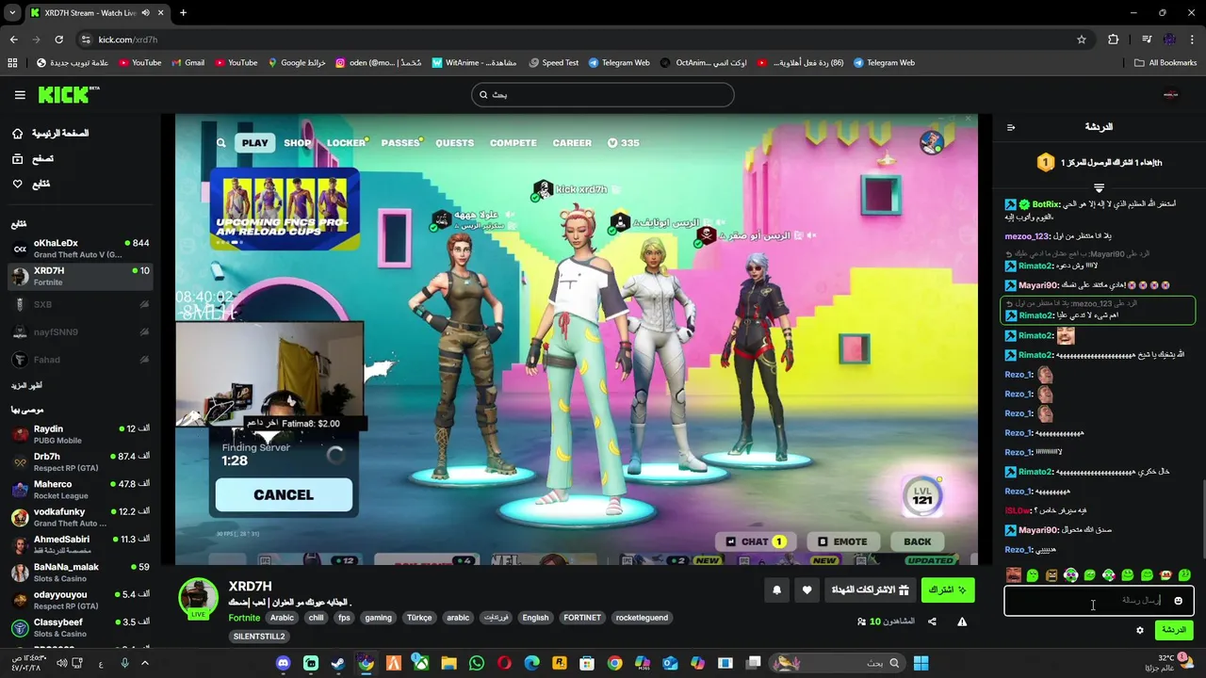
Task: Open the Kick home page from the sidebar
Action: 49,134
